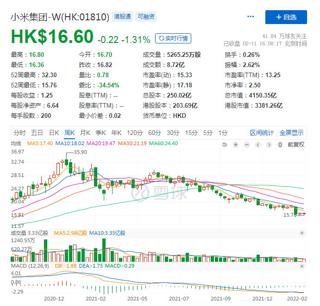Open 区间统计 range statistics
320x306 pixels.
tap(262, 133)
